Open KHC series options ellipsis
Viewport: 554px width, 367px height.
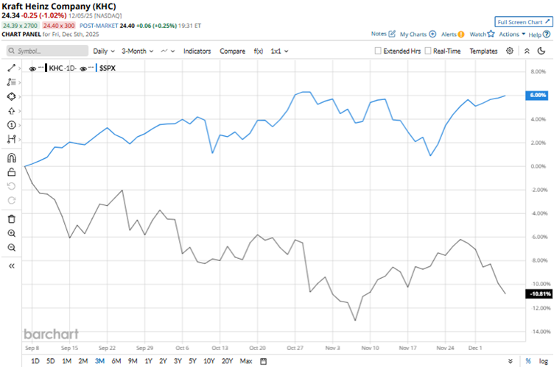(x=41, y=67)
